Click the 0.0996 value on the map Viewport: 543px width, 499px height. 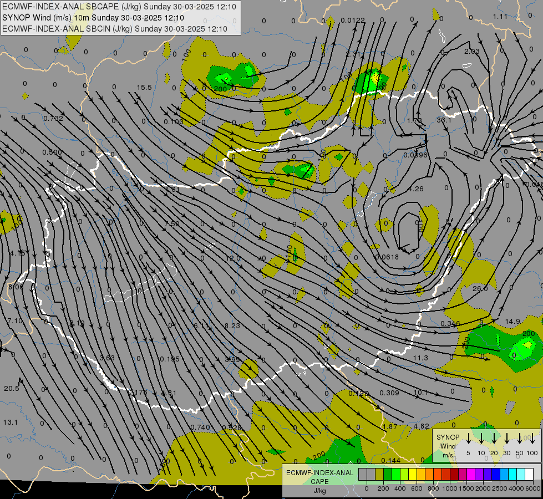point(415,155)
